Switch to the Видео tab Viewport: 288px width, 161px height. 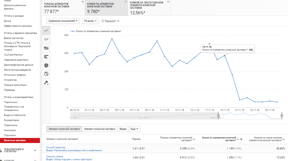[123, 129]
